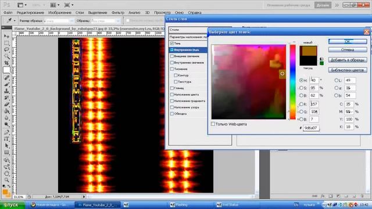
Task: Click the hex color value field
Action: pyautogui.click(x=311, y=128)
